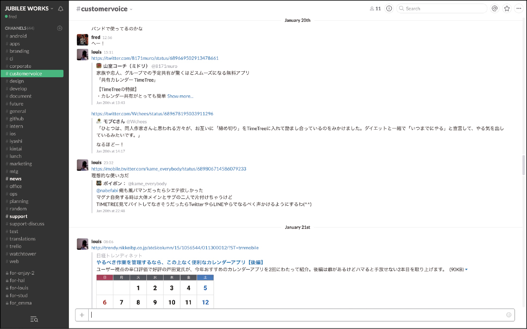The height and width of the screenshot is (329, 527).
Task: Open quick switcher icon at sidebar bottom
Action: tap(34, 319)
